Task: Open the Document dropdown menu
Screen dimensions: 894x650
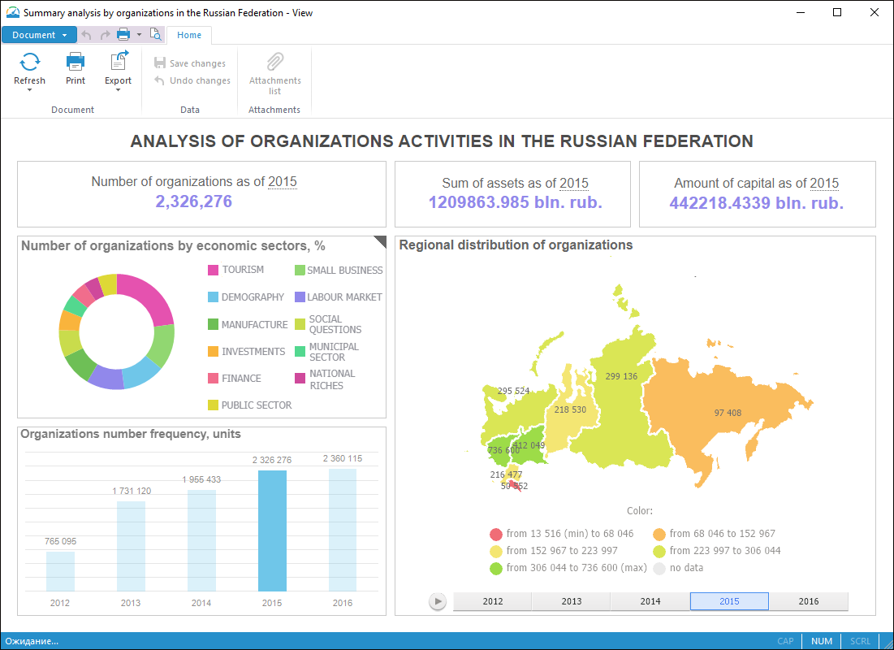Action: (39, 35)
